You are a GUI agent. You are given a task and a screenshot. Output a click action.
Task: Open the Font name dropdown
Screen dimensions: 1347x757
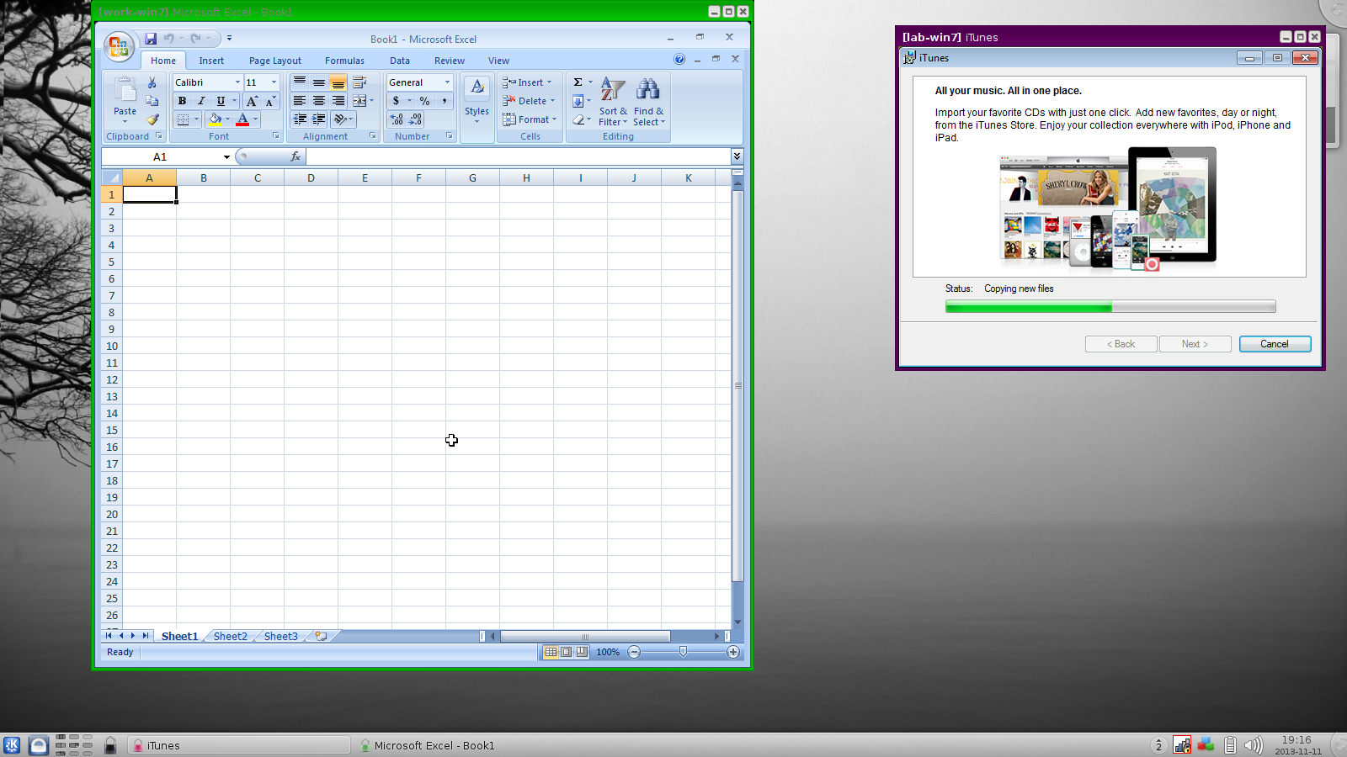pos(237,82)
